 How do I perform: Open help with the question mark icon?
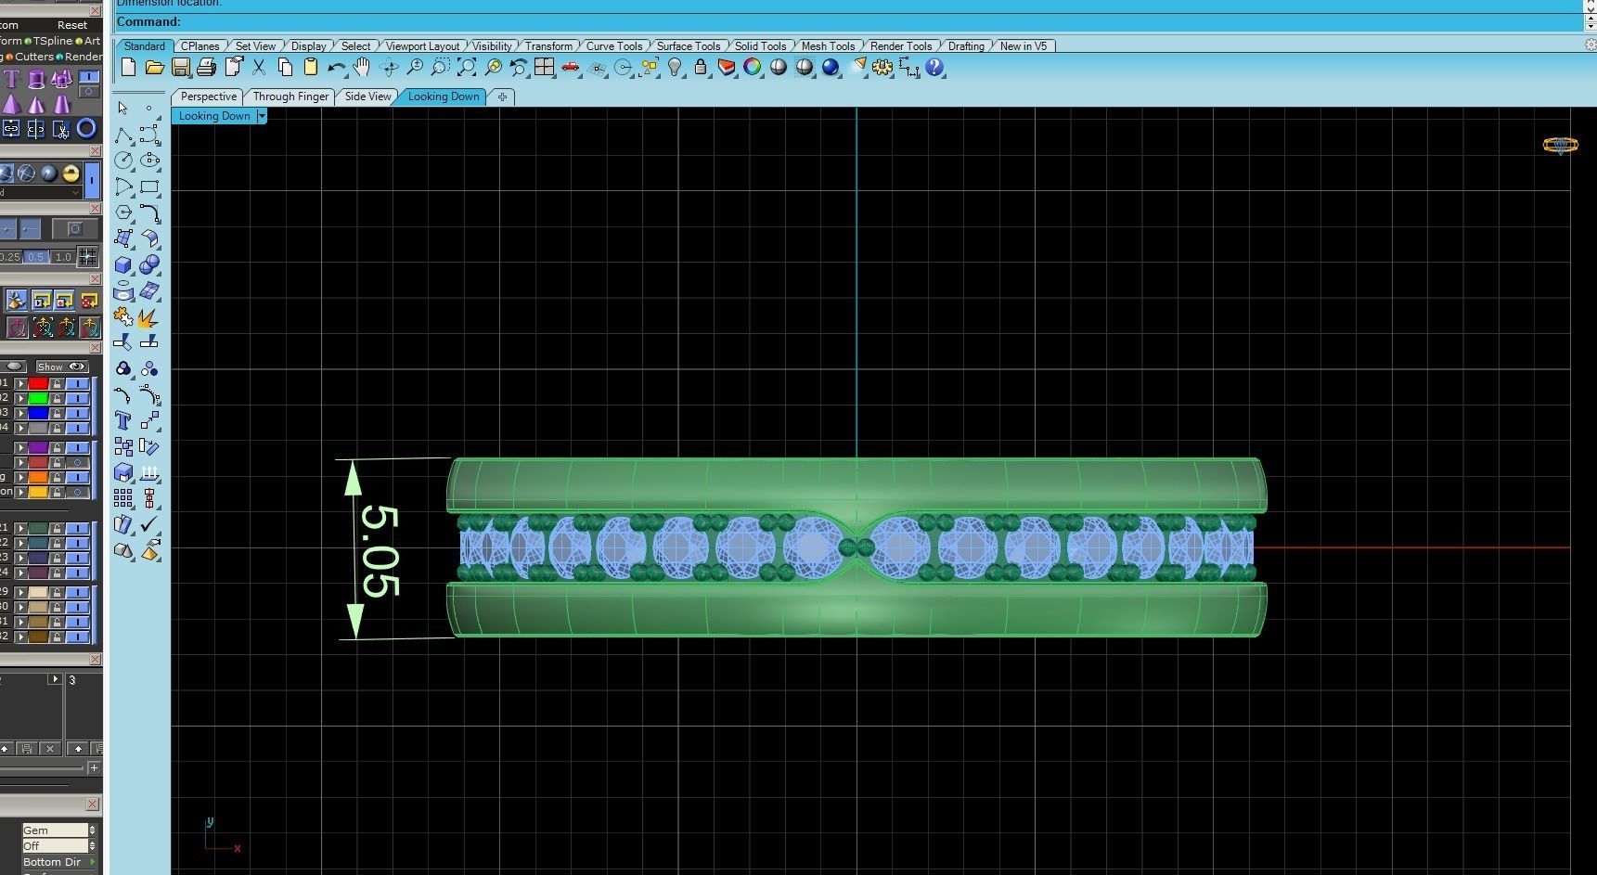coord(934,67)
